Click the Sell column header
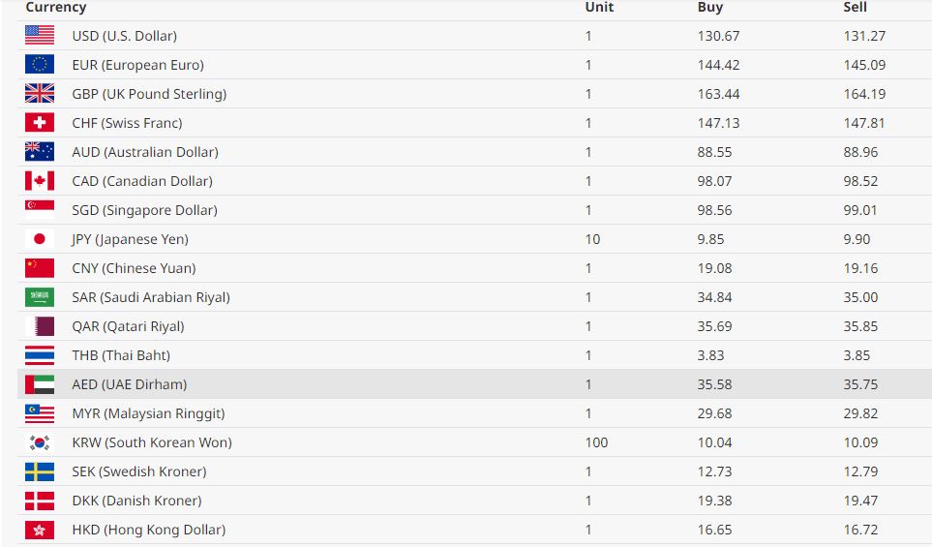 point(855,8)
